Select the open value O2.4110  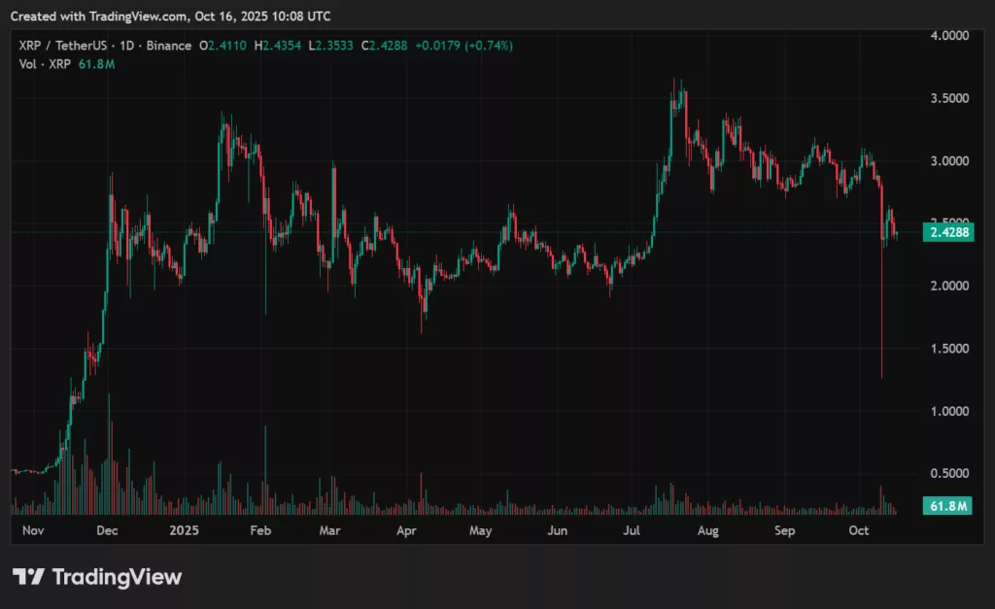[223, 45]
